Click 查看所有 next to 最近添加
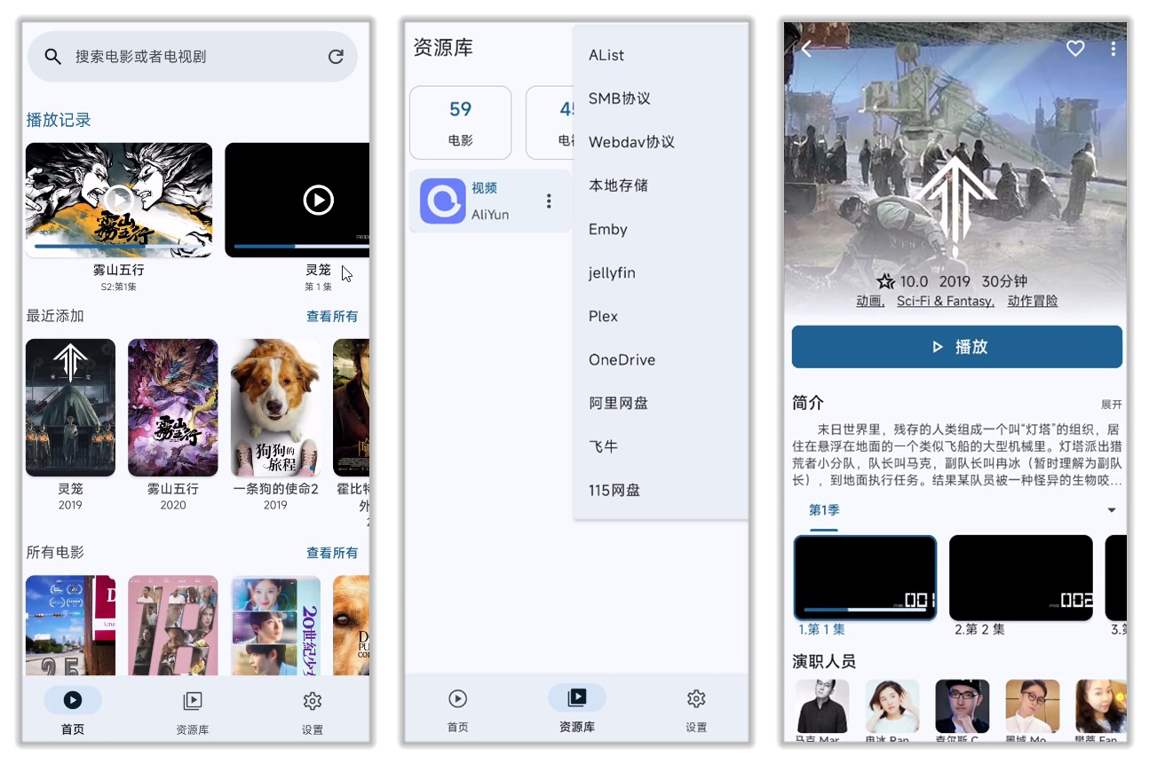The height and width of the screenshot is (764, 1149). point(331,316)
